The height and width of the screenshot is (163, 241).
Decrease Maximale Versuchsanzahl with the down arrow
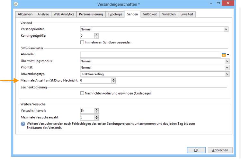point(97,119)
